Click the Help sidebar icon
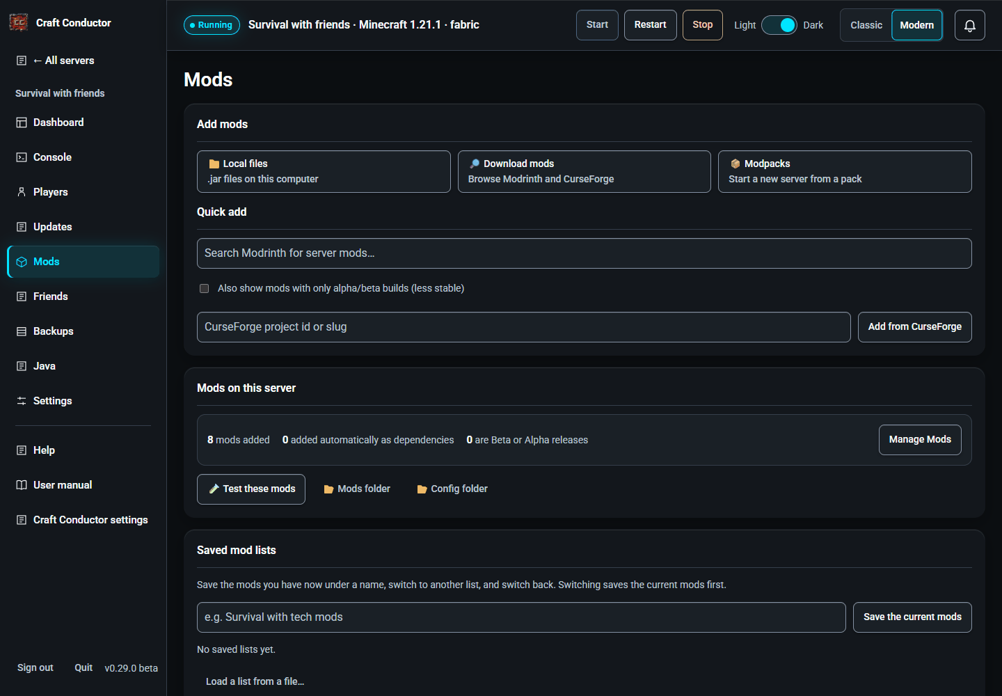1002x696 pixels. [22, 450]
